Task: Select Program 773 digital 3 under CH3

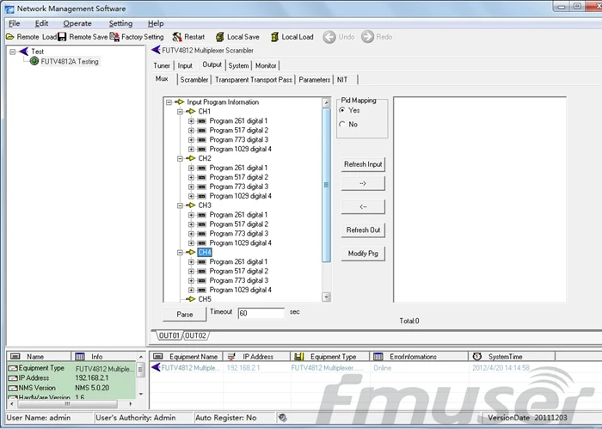Action: (x=239, y=234)
